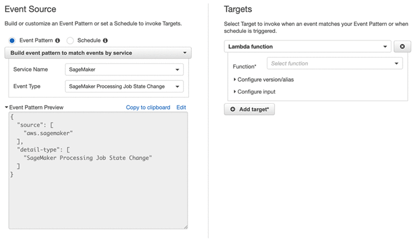Select the Event Pattern radio button
Image resolution: width=418 pixels, height=248 pixels.
pyautogui.click(x=12, y=40)
